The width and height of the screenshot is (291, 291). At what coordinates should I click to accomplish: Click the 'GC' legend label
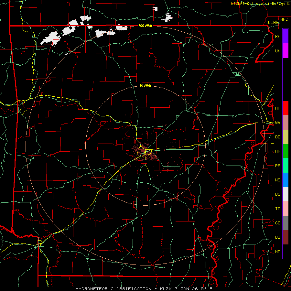tap(278, 223)
